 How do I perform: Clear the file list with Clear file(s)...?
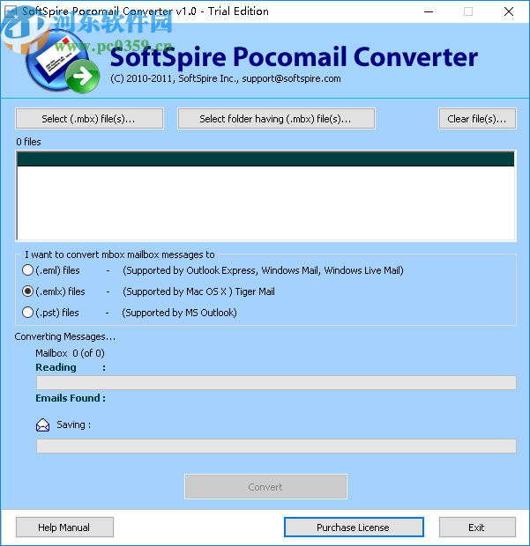click(x=477, y=119)
